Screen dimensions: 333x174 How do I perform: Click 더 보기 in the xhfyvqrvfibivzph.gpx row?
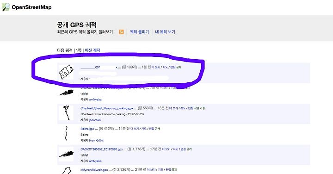[151, 170]
